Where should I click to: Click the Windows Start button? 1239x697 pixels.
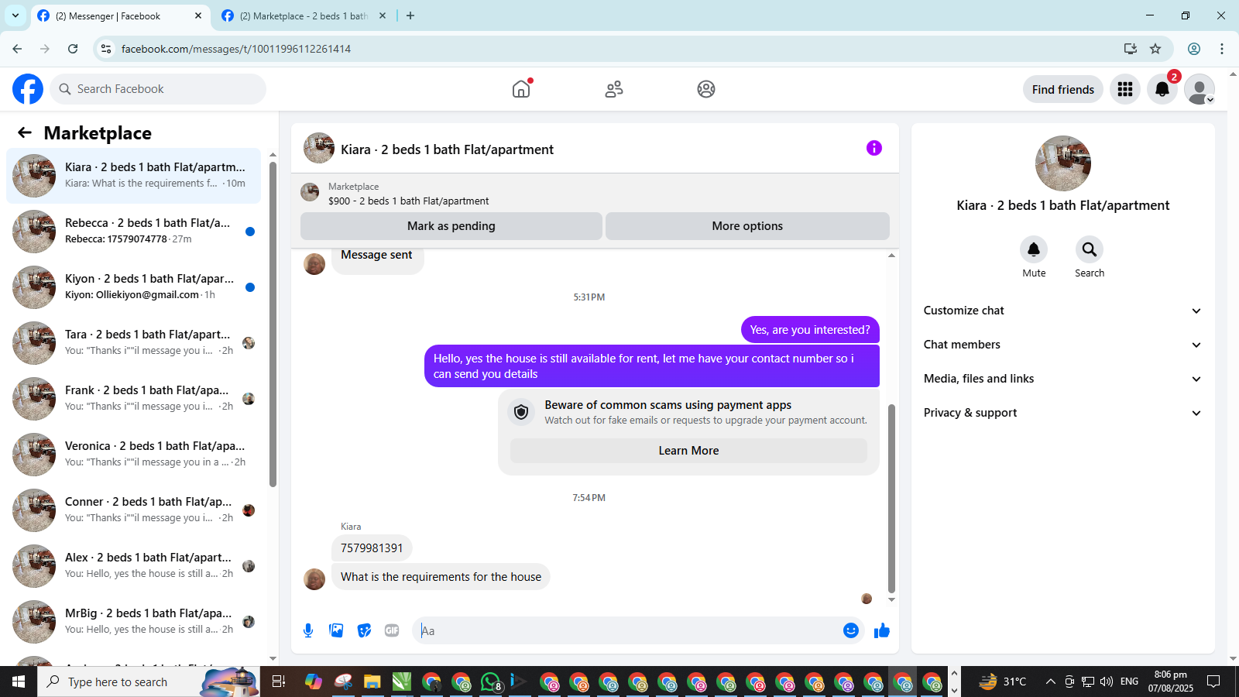coord(19,682)
